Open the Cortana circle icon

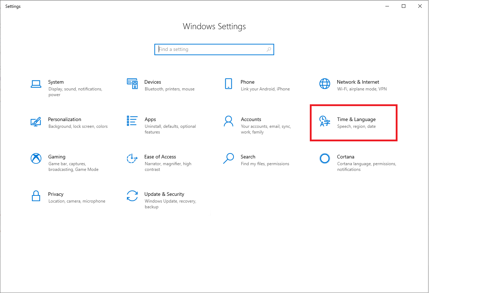(x=325, y=158)
